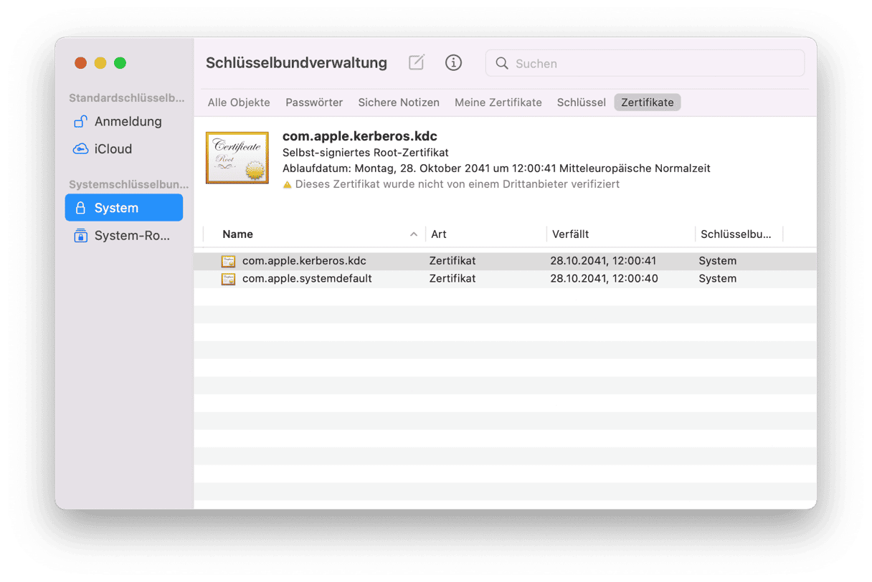Viewport: 872px width, 582px height.
Task: Click the Anmeldung open-lock icon
Action: (80, 122)
